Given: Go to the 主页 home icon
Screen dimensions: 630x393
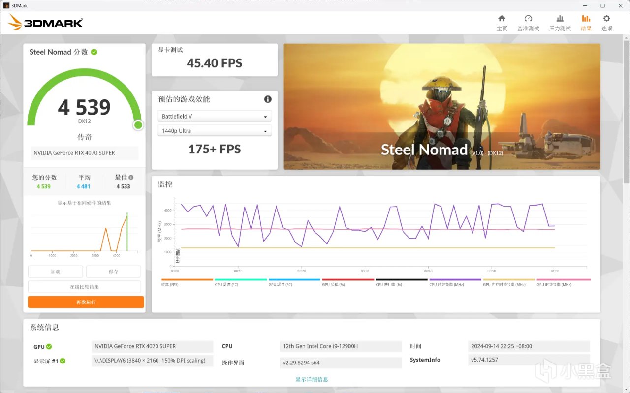Looking at the screenshot, I should (x=502, y=19).
